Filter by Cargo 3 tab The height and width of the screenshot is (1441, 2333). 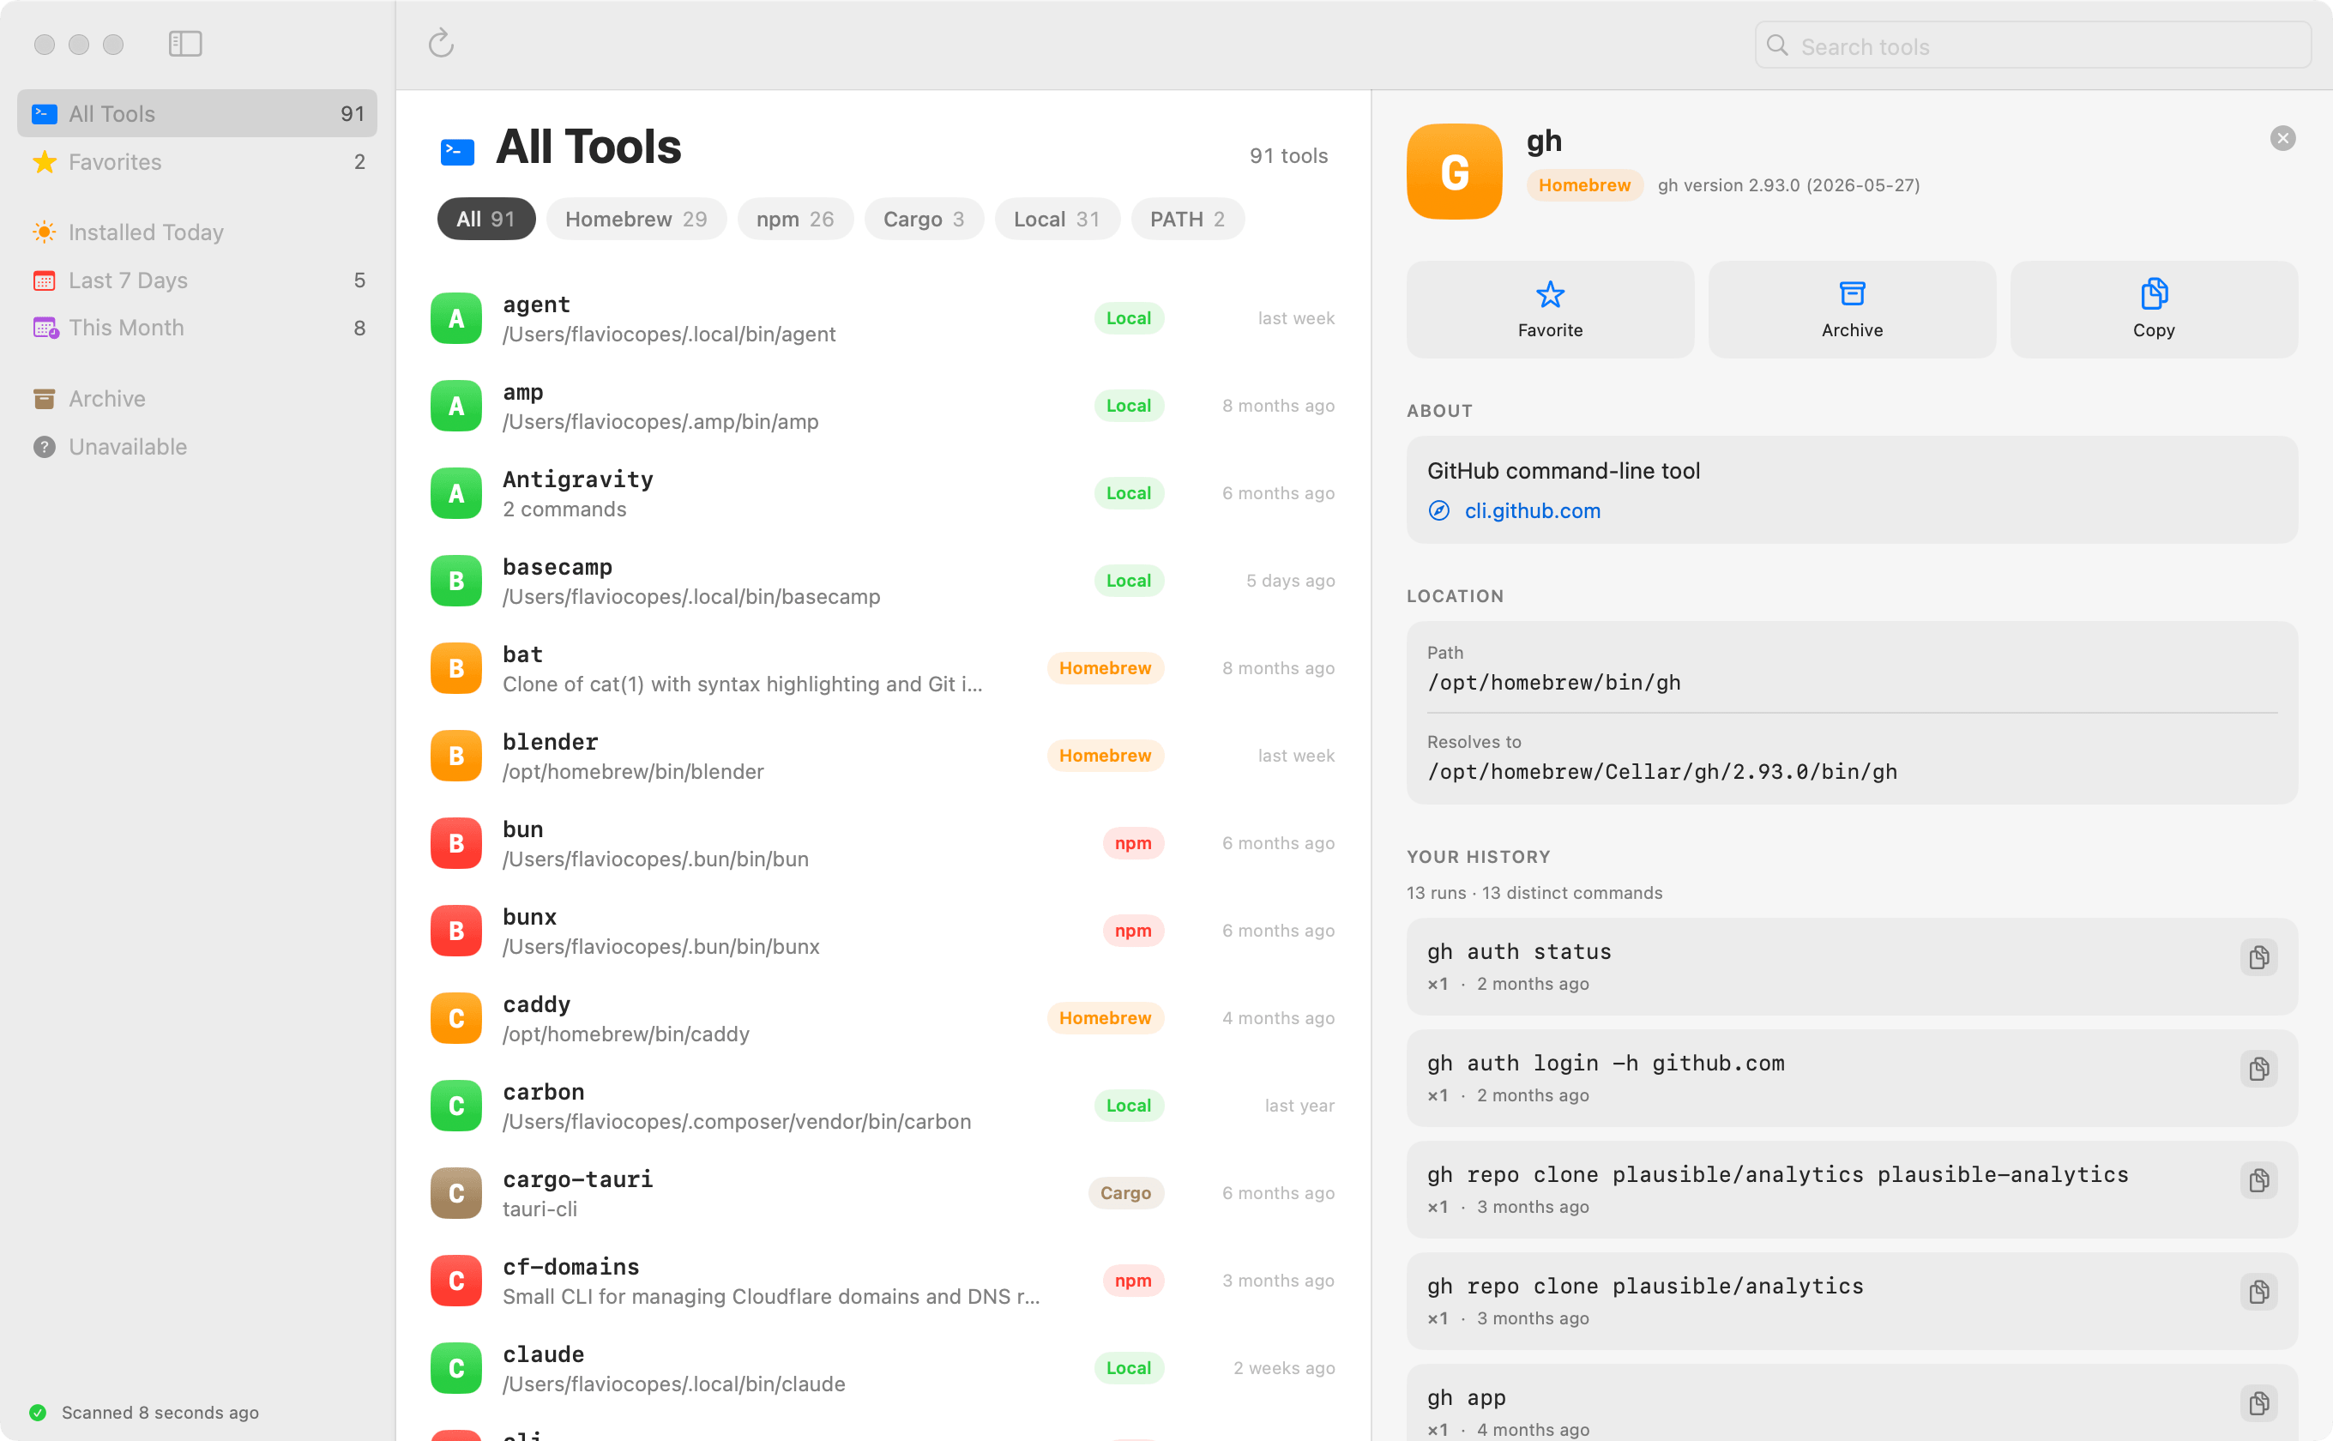tap(924, 220)
